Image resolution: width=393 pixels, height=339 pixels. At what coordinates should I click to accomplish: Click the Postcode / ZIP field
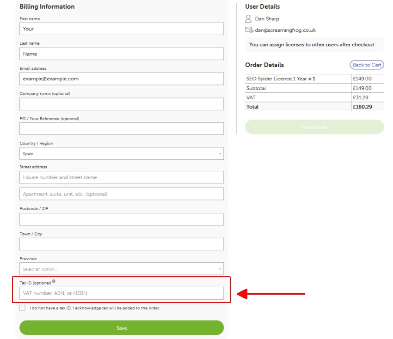click(x=121, y=218)
